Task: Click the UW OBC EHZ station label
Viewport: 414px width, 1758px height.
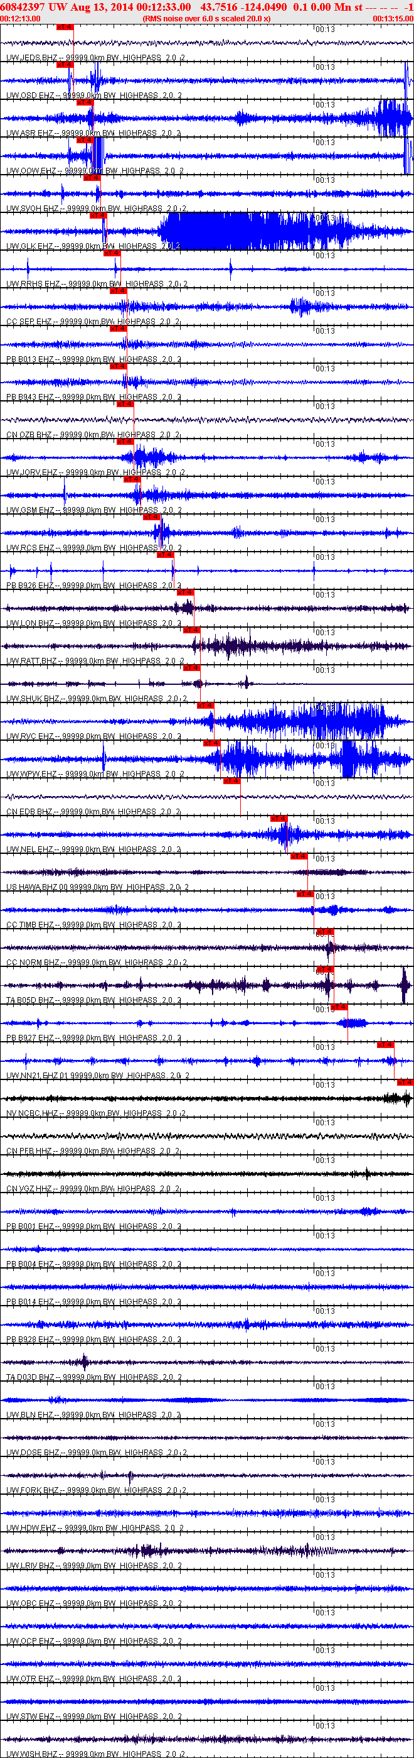Action: tap(94, 1604)
